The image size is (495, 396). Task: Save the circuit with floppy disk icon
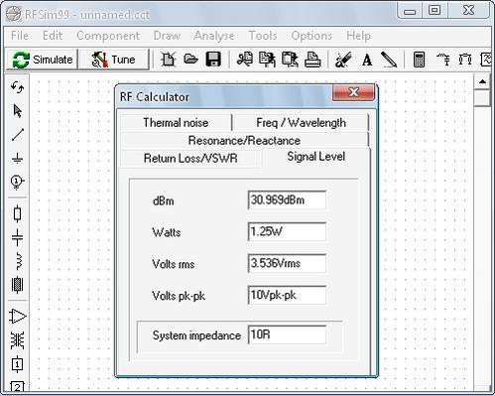click(x=213, y=60)
